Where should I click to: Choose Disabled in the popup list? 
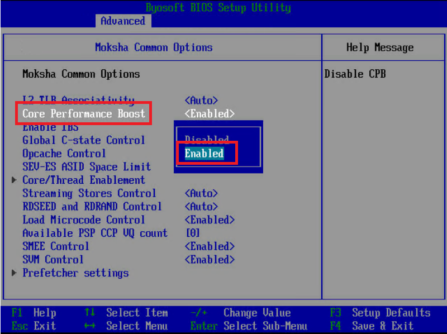[207, 140]
